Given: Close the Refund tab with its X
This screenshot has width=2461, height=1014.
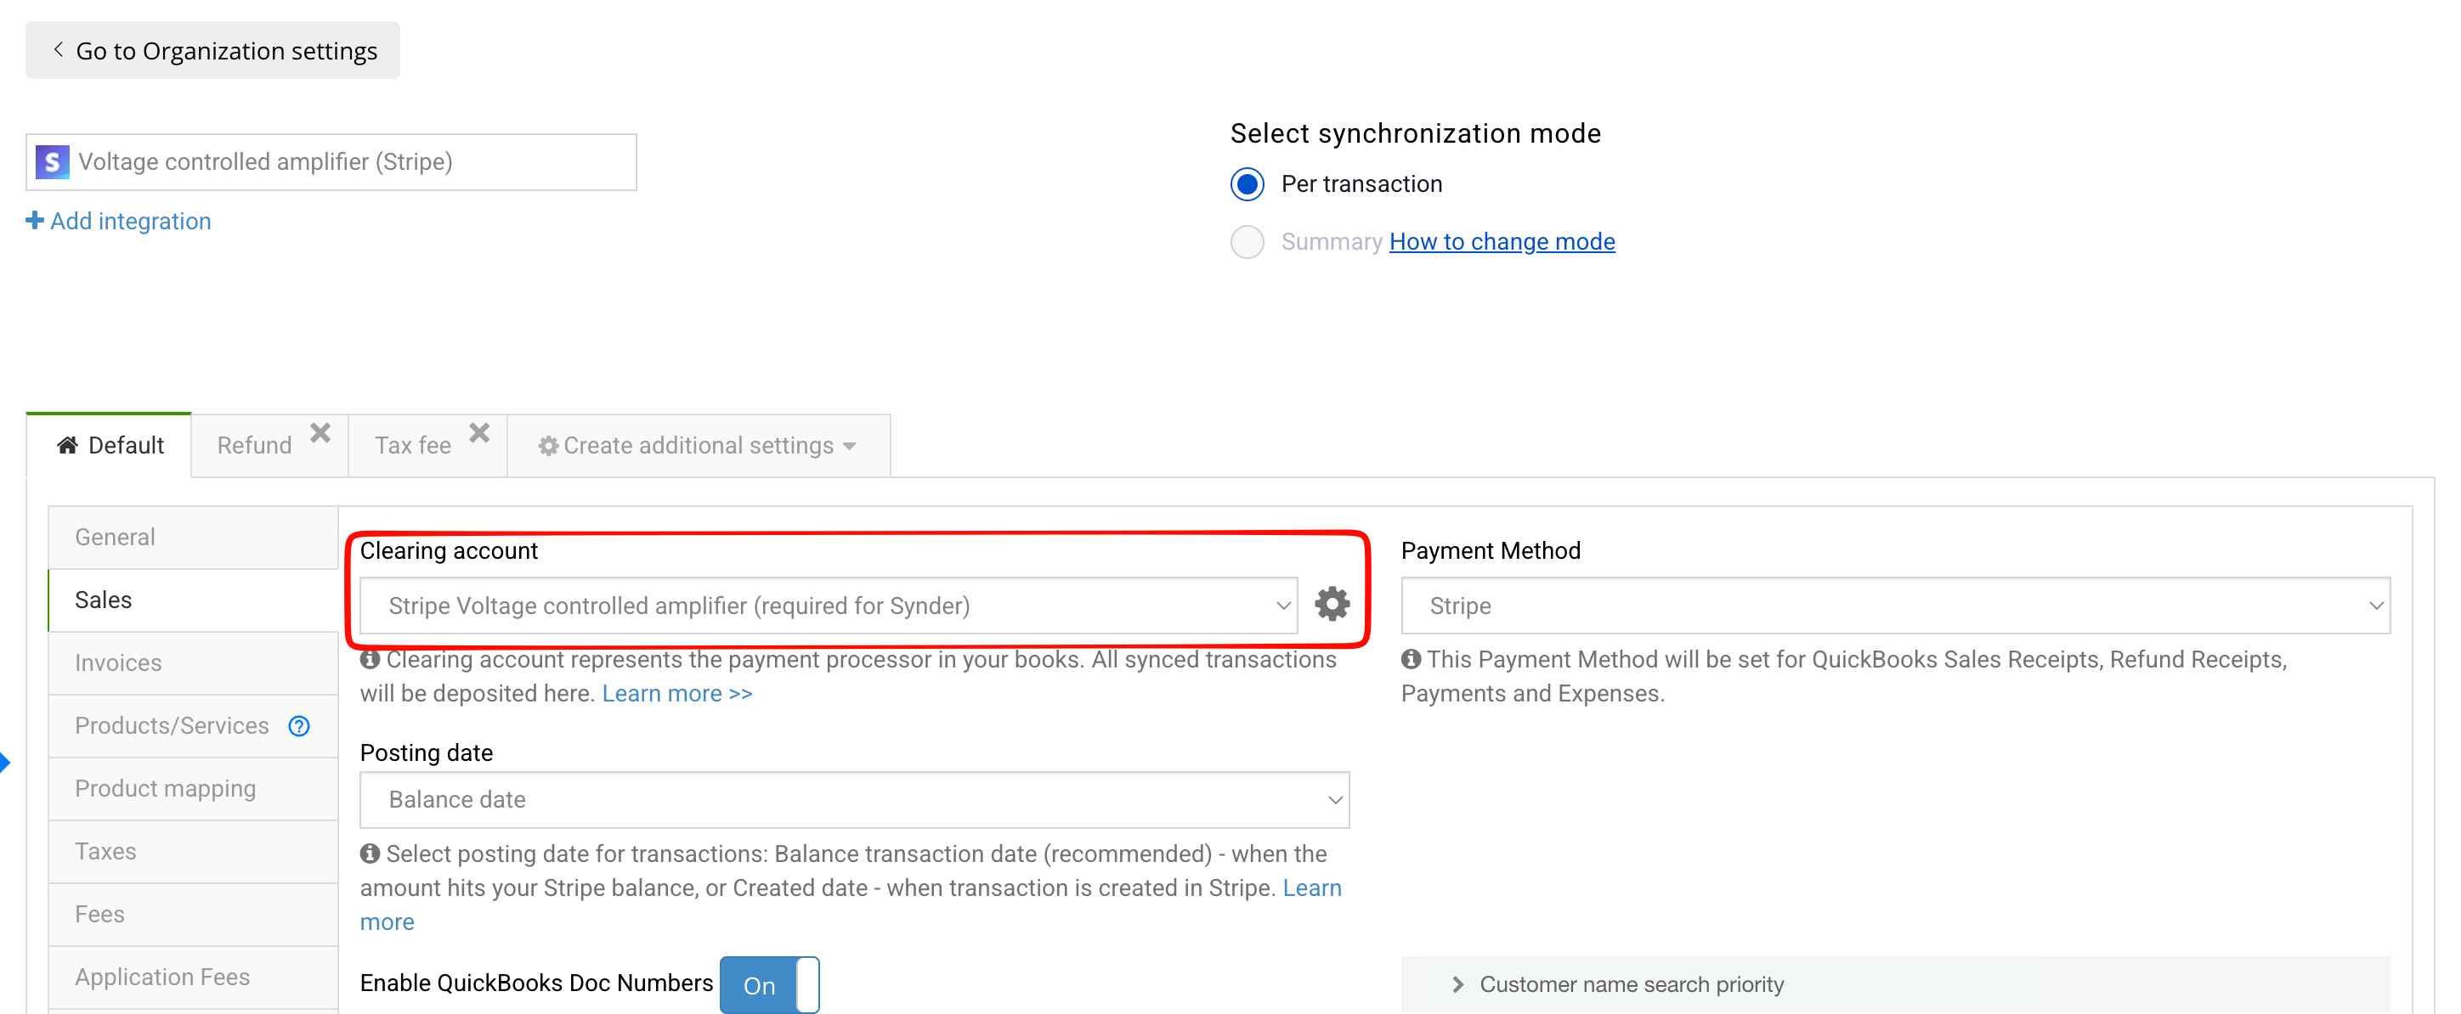Looking at the screenshot, I should [320, 433].
